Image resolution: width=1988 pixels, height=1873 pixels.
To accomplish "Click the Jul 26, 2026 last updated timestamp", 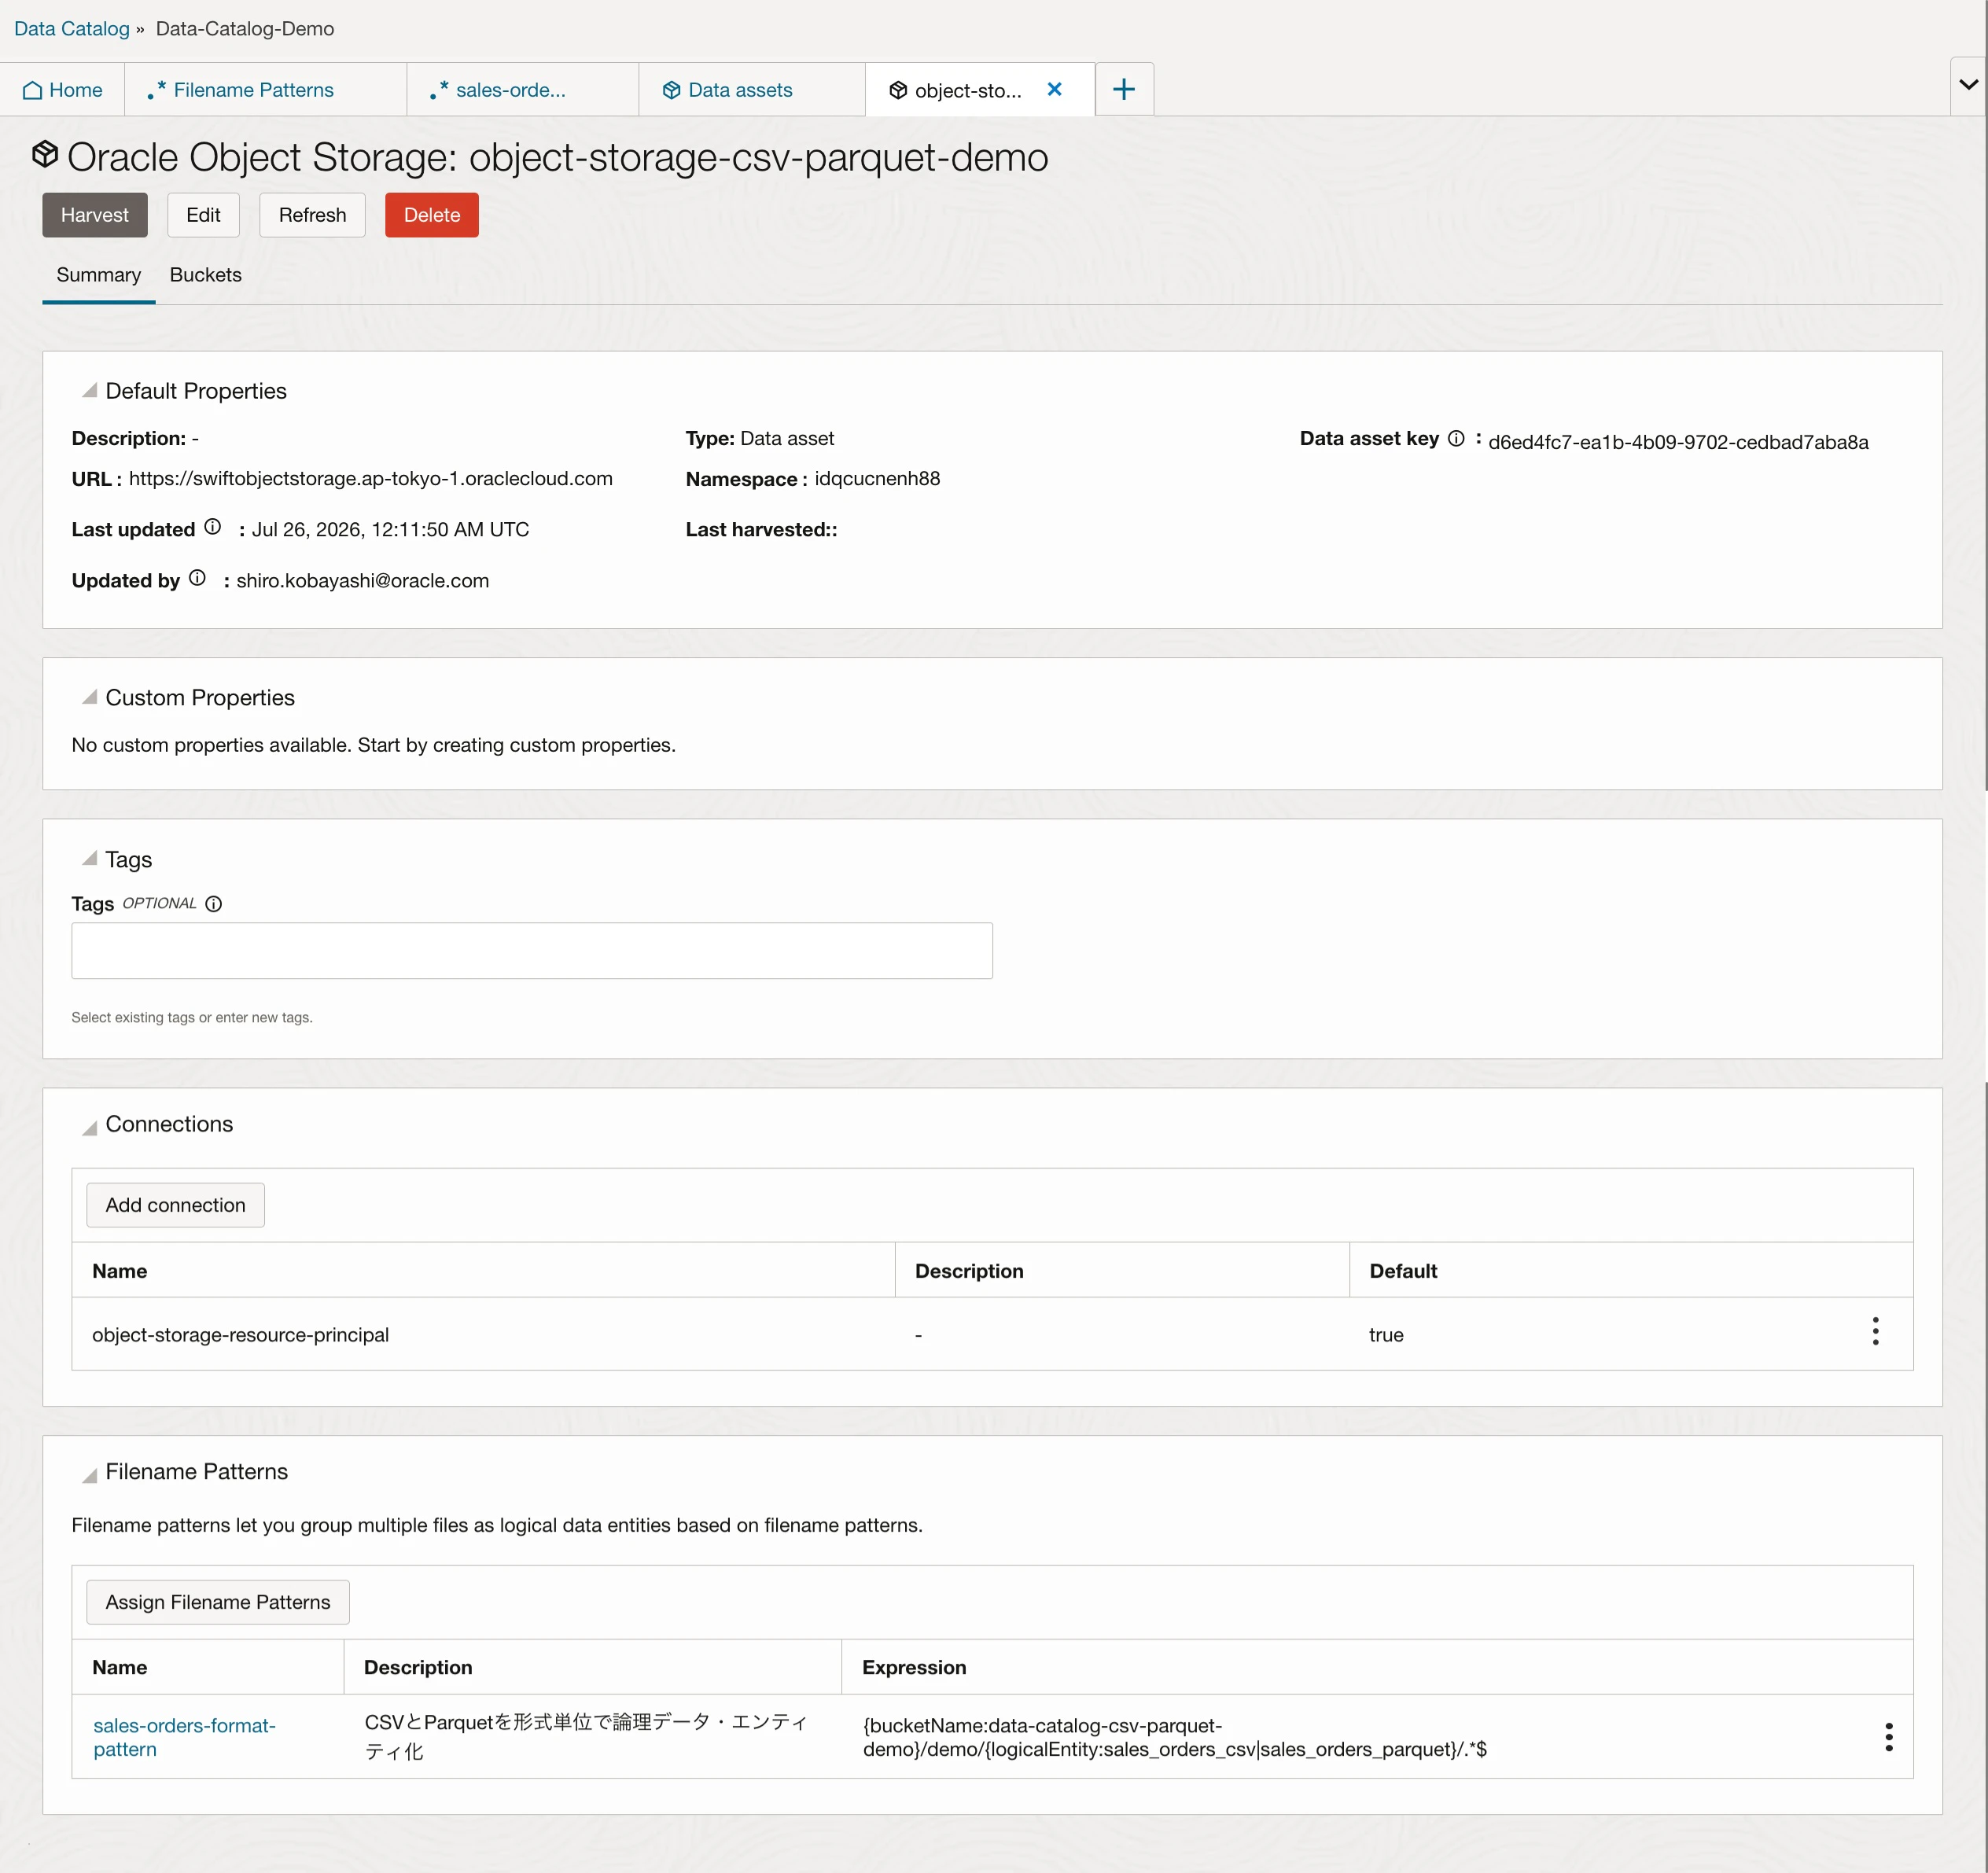I will pyautogui.click(x=390, y=529).
